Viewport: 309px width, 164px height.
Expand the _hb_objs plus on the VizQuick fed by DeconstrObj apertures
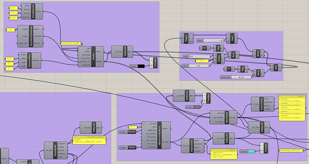click(x=215, y=138)
